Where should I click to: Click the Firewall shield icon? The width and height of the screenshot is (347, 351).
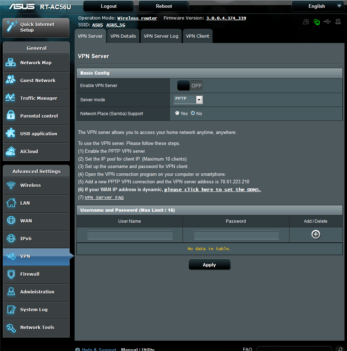click(x=11, y=274)
